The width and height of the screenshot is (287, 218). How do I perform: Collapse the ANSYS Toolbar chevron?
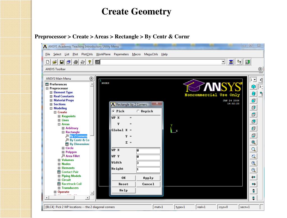260,69
